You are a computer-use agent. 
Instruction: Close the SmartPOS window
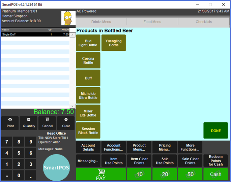click(224, 5)
